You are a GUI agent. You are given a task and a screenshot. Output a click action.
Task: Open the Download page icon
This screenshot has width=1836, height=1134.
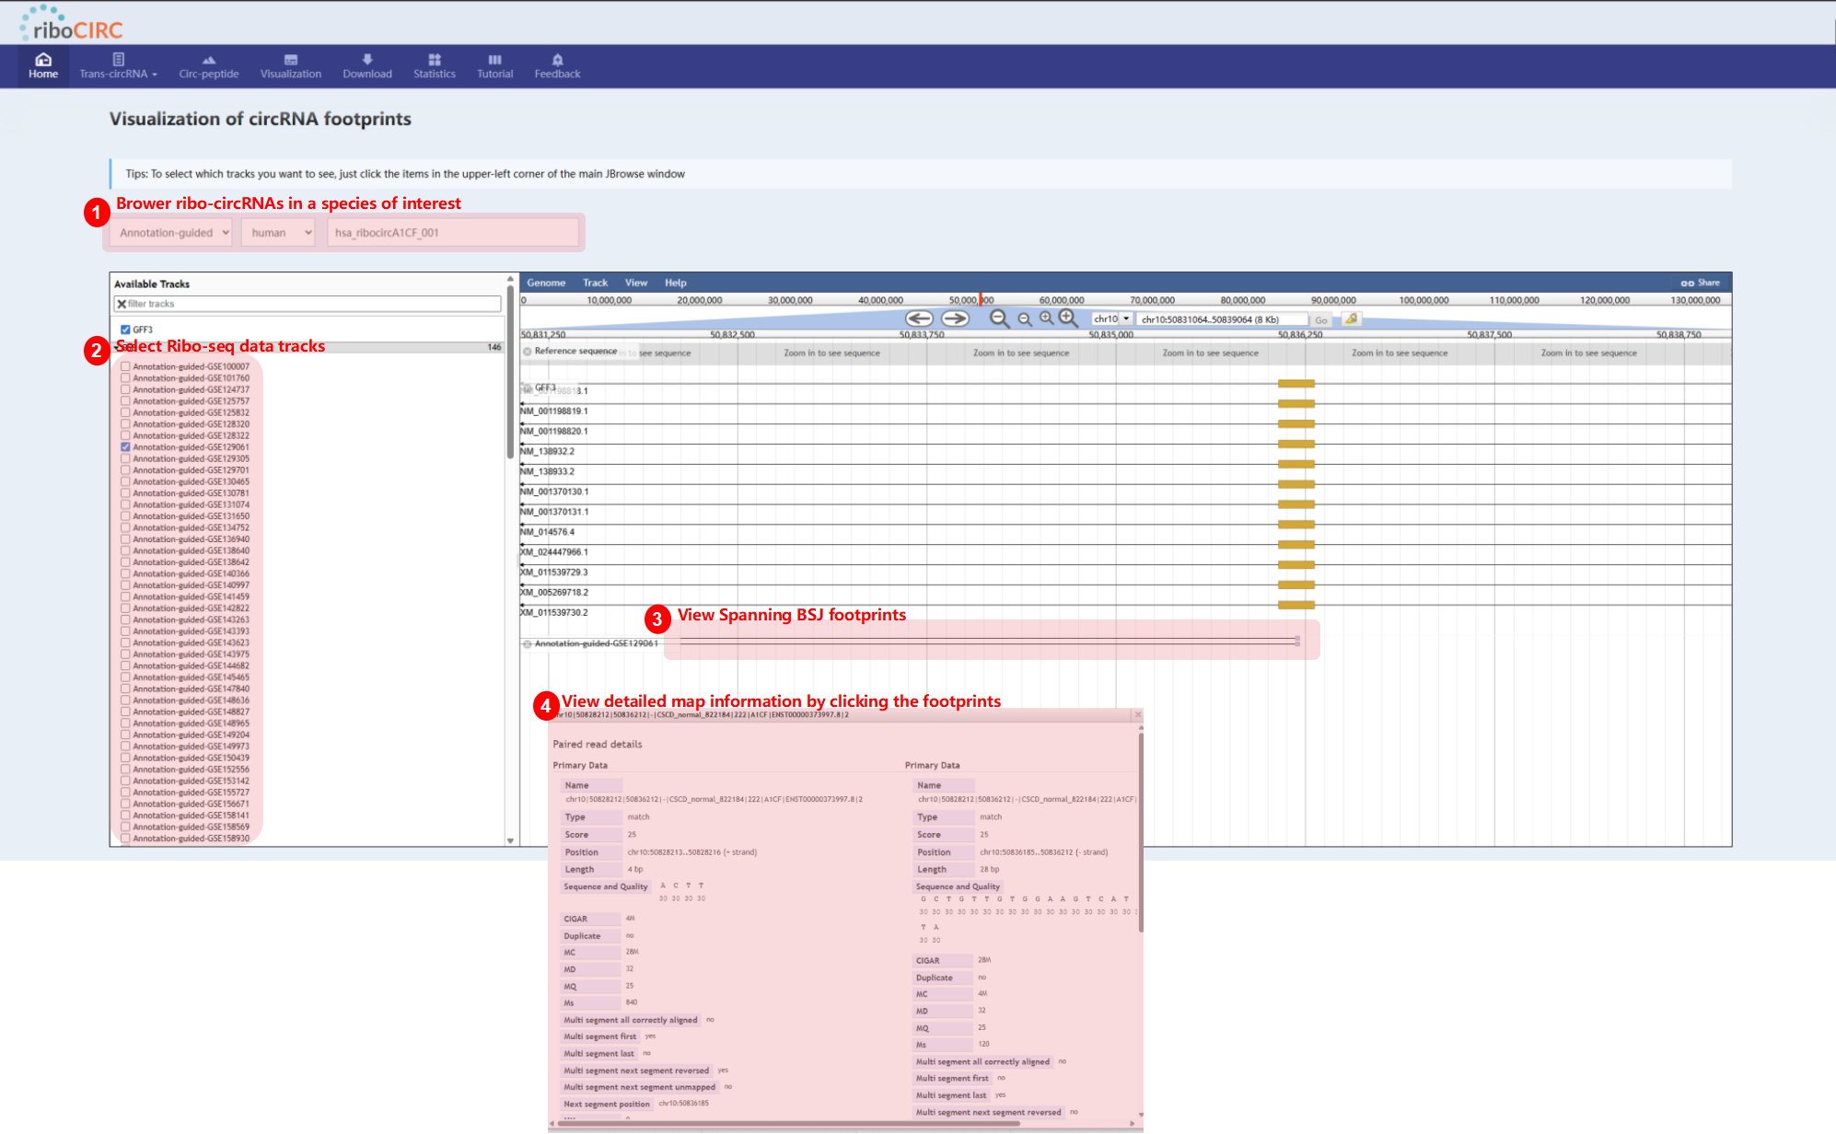click(367, 61)
